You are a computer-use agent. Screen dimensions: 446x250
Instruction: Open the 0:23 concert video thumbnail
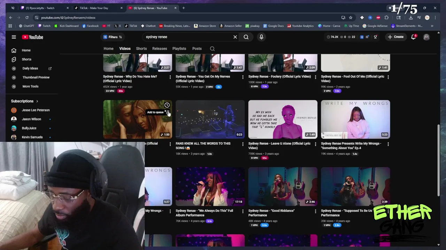210,119
